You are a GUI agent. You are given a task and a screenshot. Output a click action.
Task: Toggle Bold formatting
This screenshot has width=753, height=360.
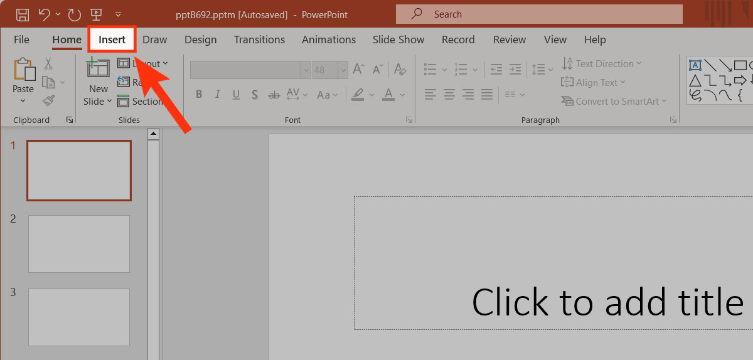coord(199,95)
